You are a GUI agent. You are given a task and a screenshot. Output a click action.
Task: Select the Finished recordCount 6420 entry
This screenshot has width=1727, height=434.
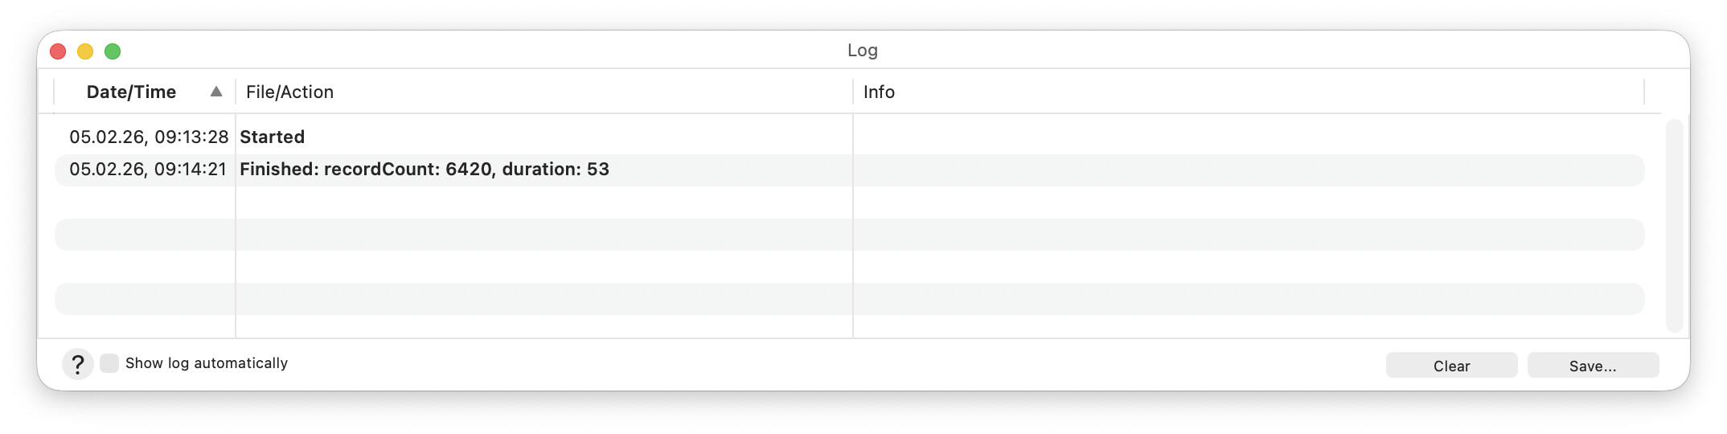[424, 170]
